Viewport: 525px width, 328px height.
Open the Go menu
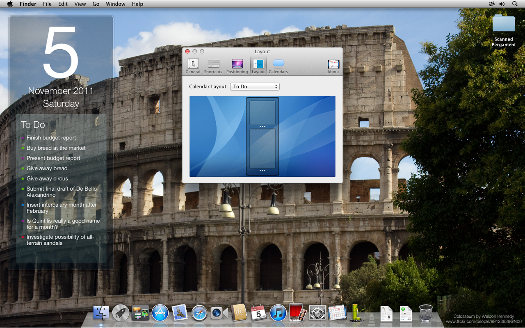point(96,4)
